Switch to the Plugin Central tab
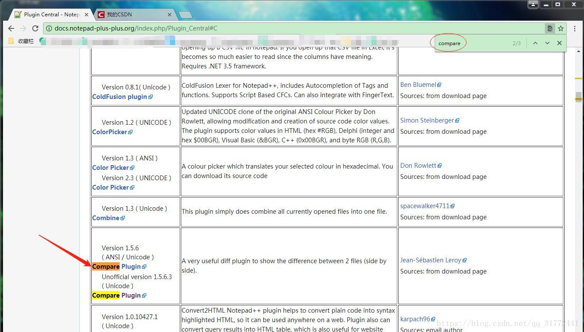This screenshot has height=332, width=584. pos(51,14)
